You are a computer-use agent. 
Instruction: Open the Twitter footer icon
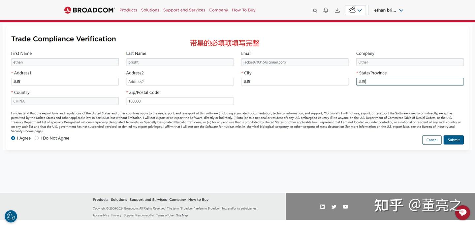(334, 207)
